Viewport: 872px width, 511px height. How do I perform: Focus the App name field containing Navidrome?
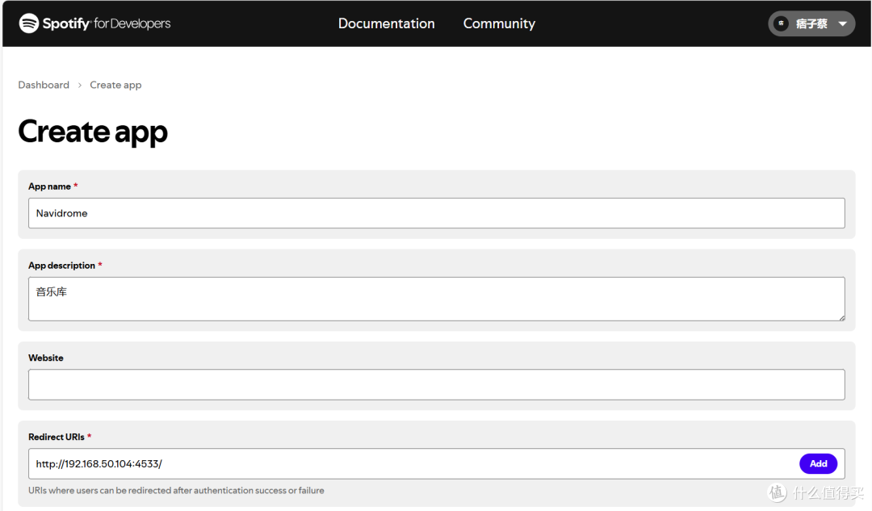[437, 213]
